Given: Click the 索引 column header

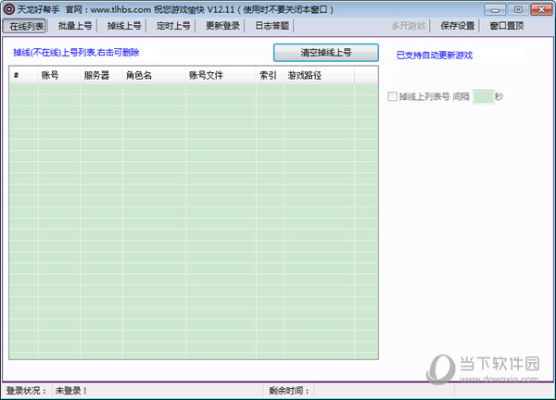Looking at the screenshot, I should point(270,75).
